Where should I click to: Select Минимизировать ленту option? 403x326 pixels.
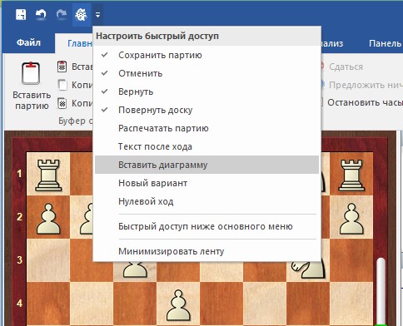[206, 251]
